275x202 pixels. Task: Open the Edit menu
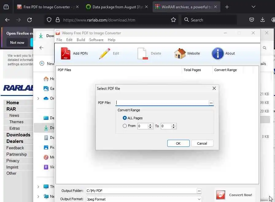(69, 40)
